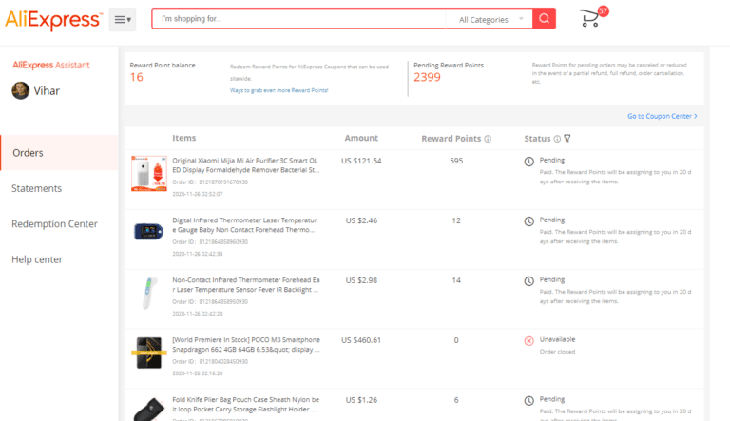Click the amount US $460.61
730x421 pixels.
click(361, 340)
